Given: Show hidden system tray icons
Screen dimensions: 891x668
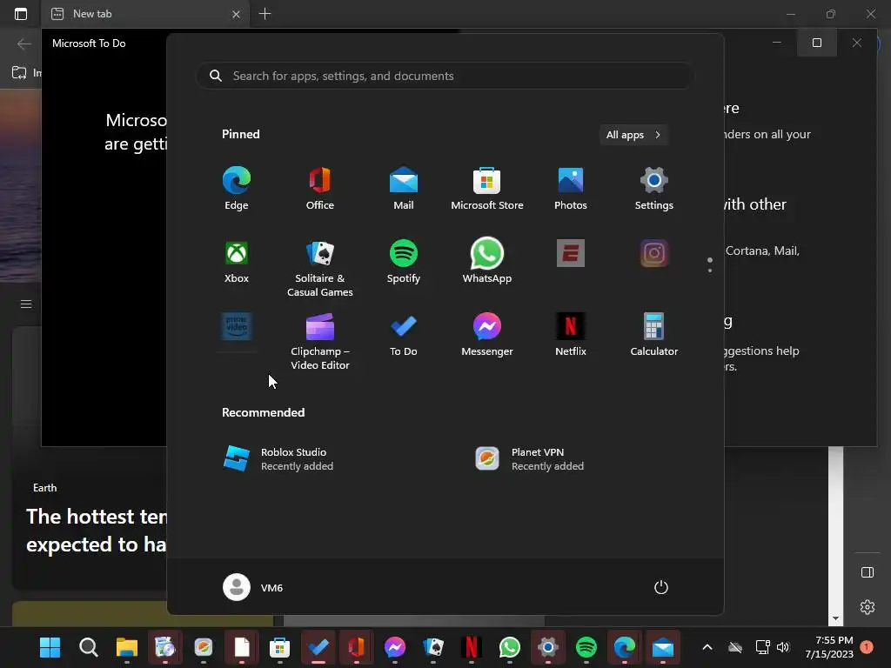Looking at the screenshot, I should click(x=707, y=647).
